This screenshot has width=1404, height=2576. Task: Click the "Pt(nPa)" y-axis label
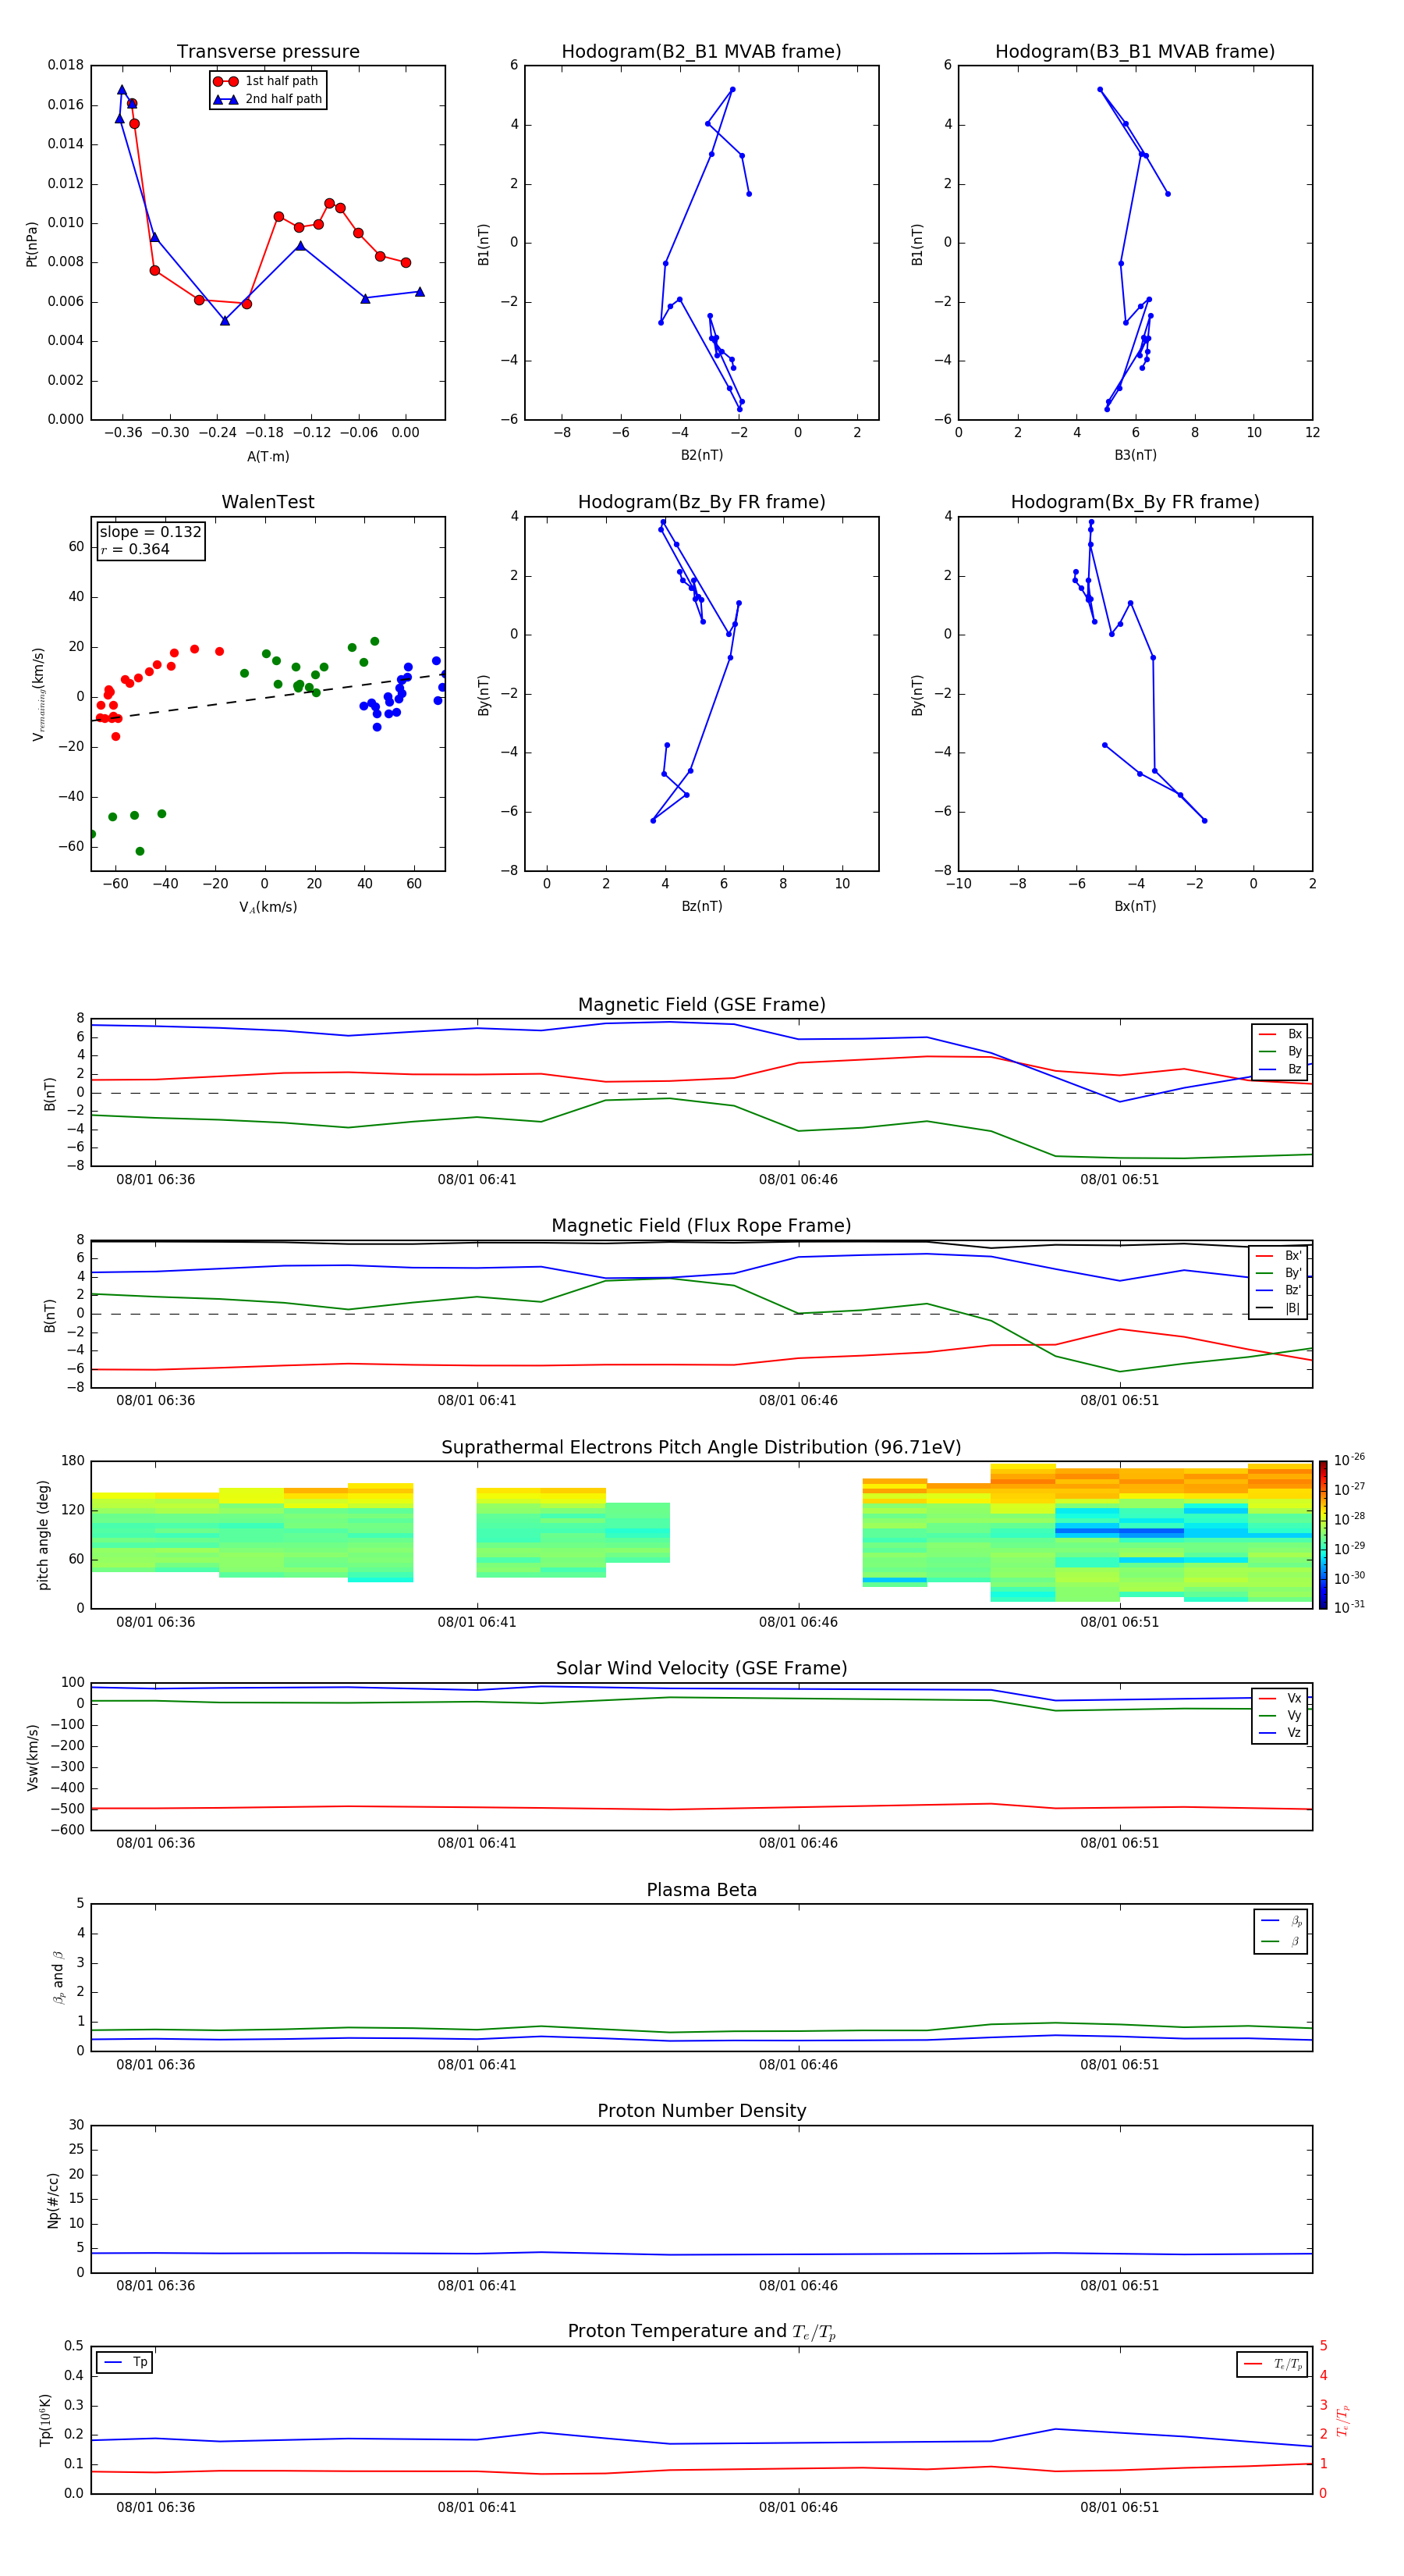[31, 243]
